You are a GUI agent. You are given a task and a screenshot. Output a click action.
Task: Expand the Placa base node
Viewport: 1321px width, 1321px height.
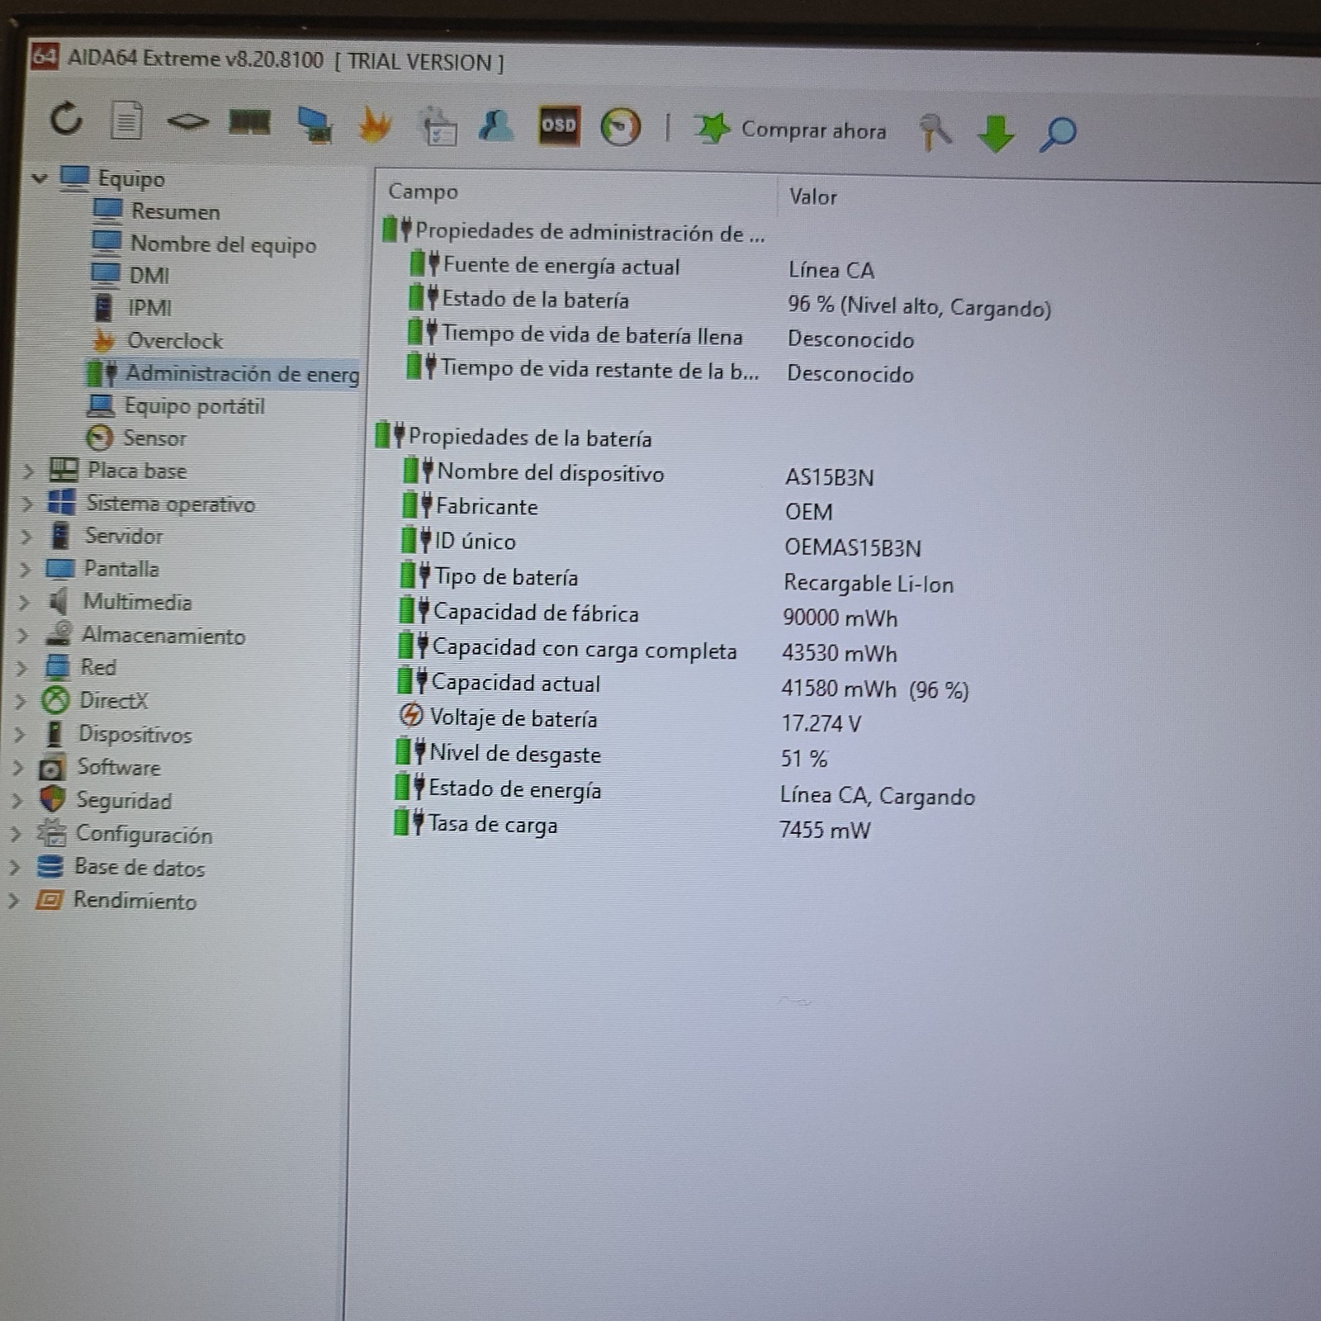pos(27,471)
